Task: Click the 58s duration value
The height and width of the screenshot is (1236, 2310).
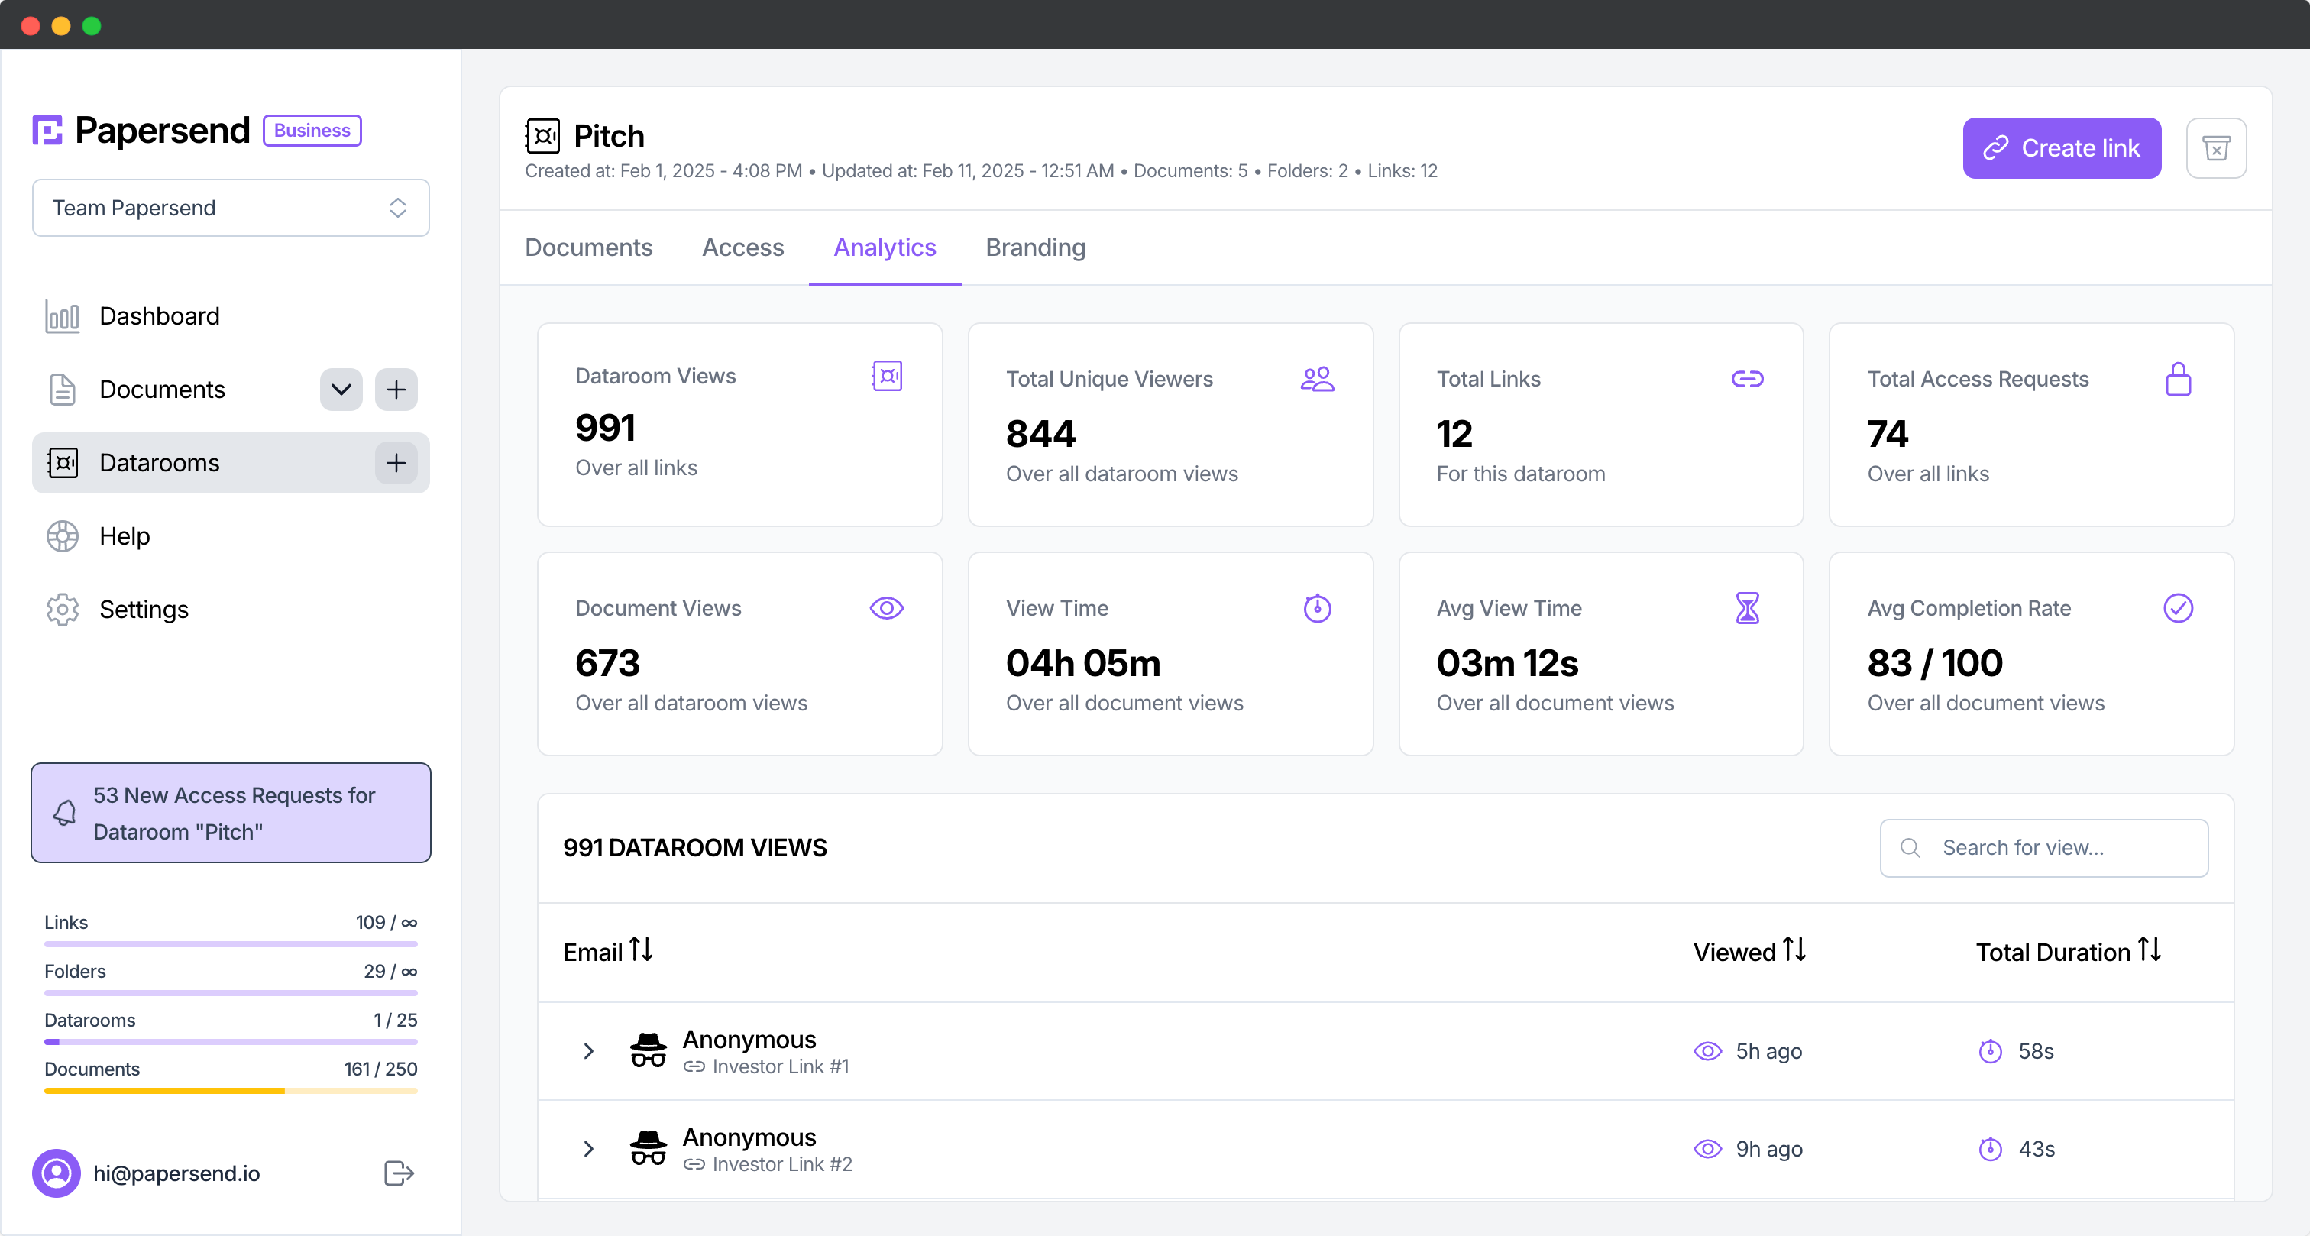Action: (2036, 1051)
